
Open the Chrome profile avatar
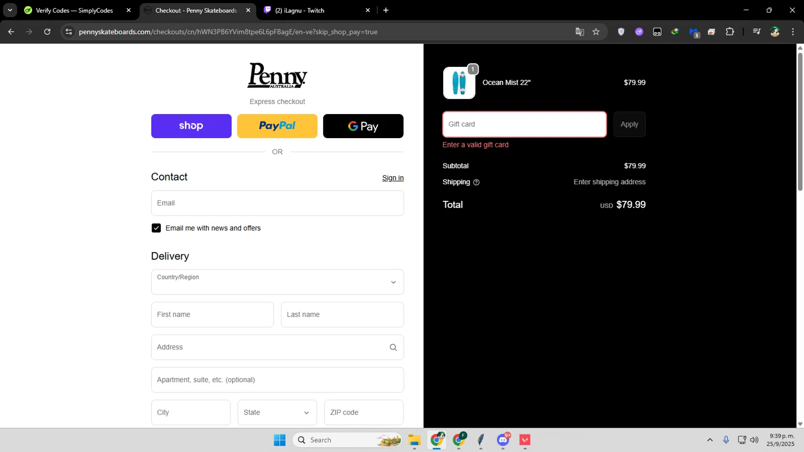[775, 32]
